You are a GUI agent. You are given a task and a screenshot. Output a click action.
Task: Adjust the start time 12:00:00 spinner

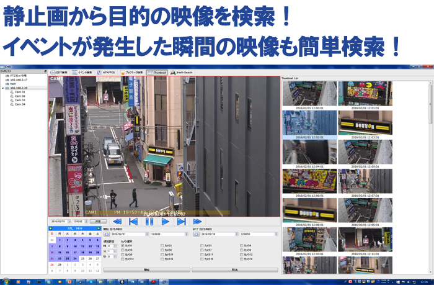[187, 234]
